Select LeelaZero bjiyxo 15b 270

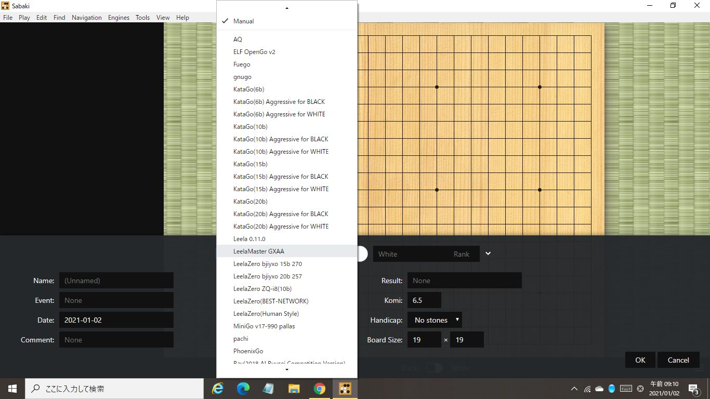coord(287,264)
